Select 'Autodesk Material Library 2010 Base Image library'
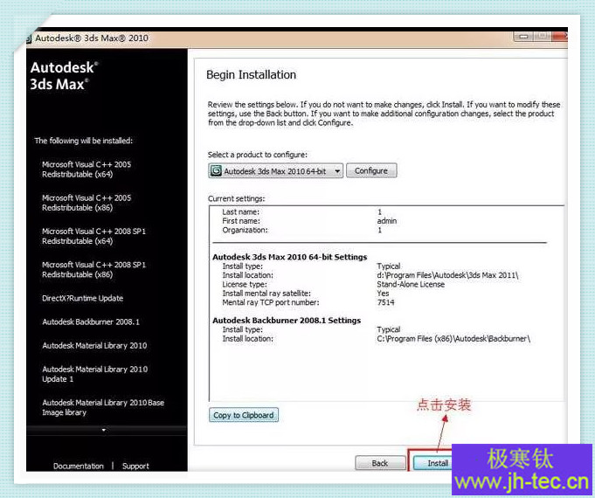This screenshot has width=595, height=498. coord(103,407)
